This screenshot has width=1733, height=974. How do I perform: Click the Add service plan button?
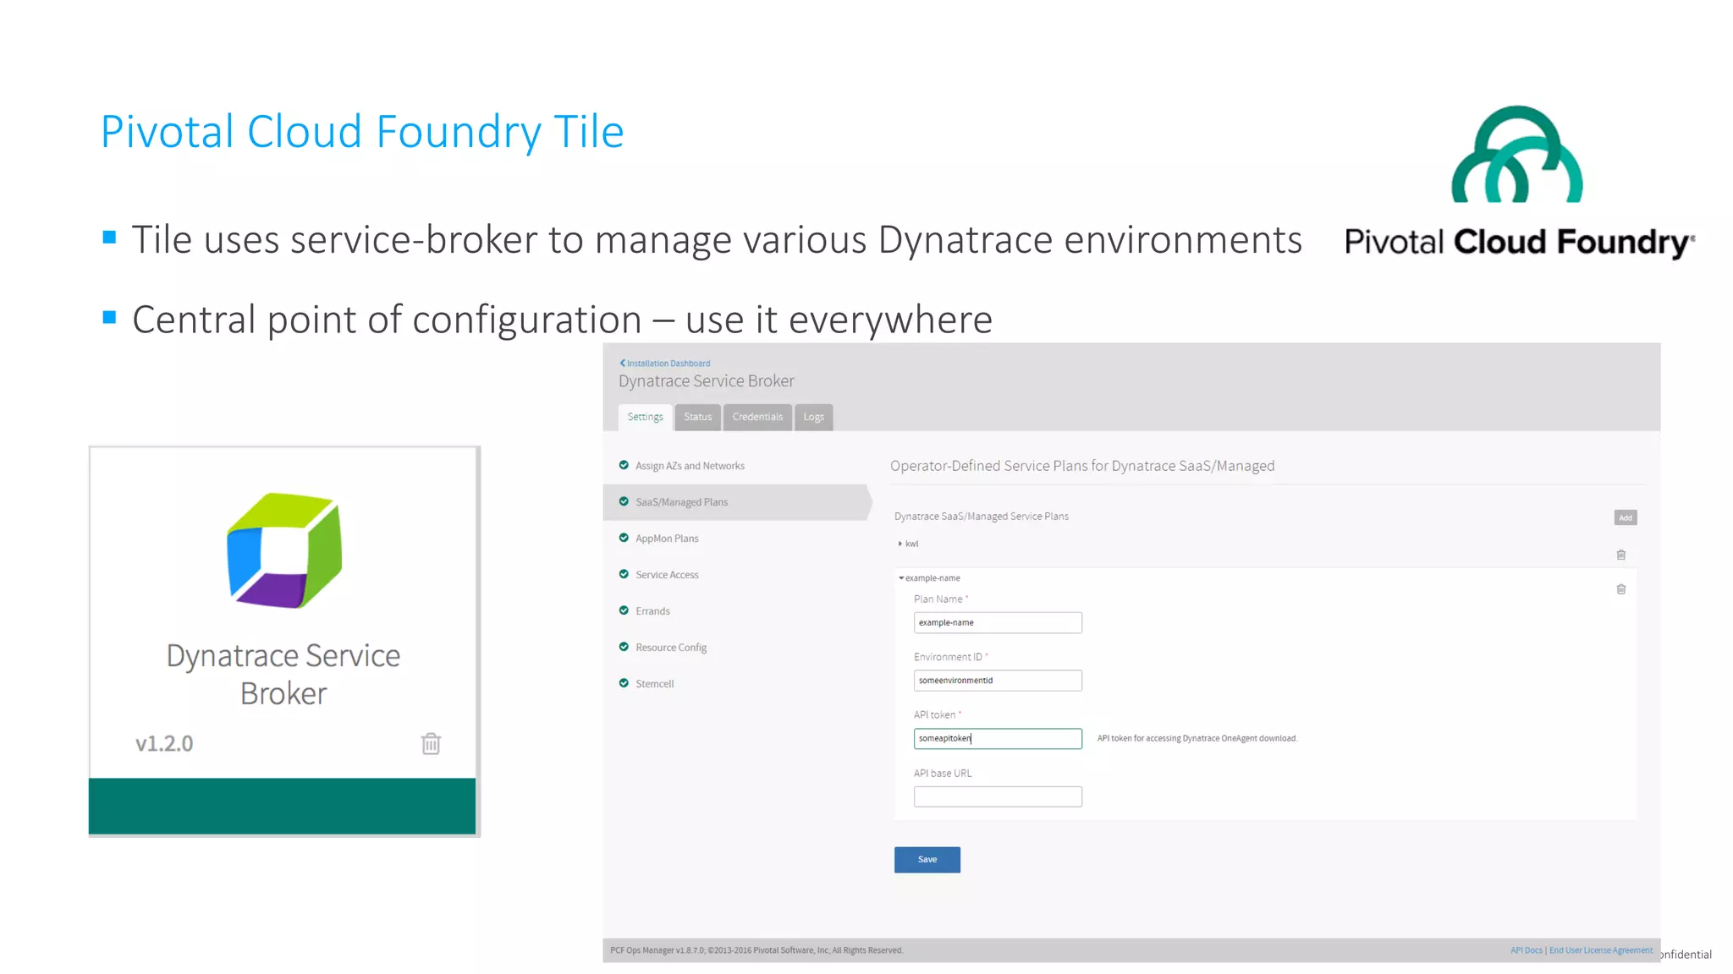point(1626,517)
